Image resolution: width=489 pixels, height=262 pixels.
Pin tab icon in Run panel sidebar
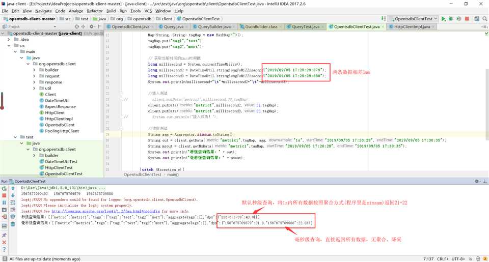click(5, 235)
